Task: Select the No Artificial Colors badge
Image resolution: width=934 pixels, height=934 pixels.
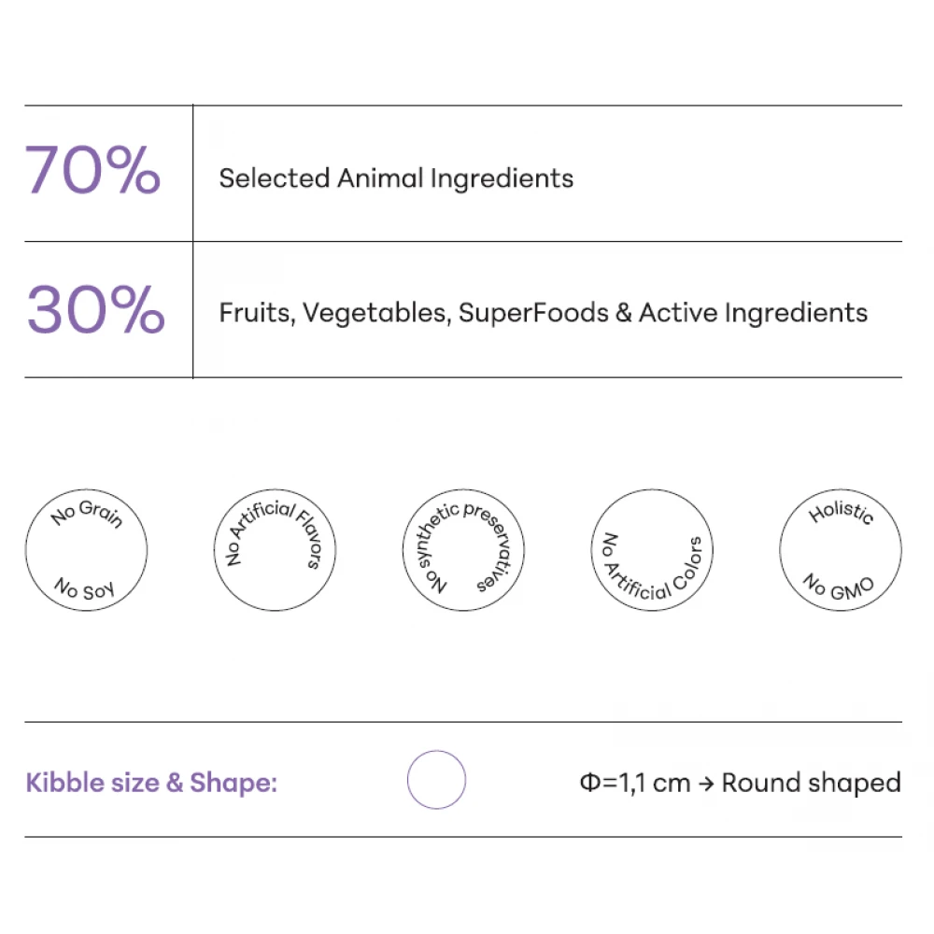Action: click(653, 550)
